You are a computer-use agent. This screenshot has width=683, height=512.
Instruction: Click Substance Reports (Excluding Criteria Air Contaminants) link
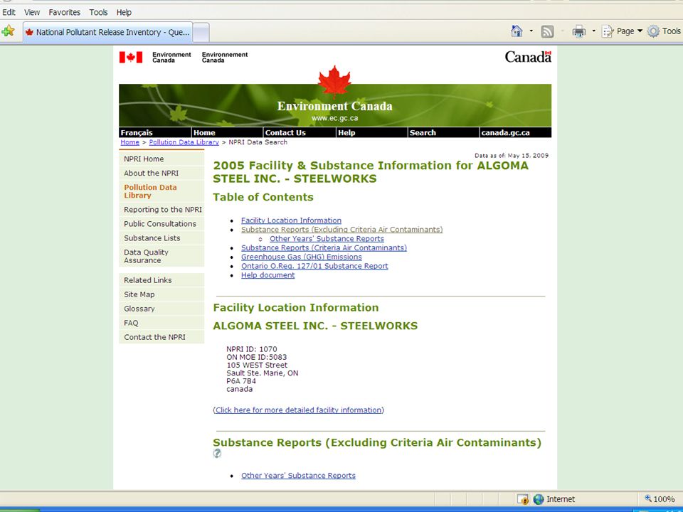[x=342, y=230]
